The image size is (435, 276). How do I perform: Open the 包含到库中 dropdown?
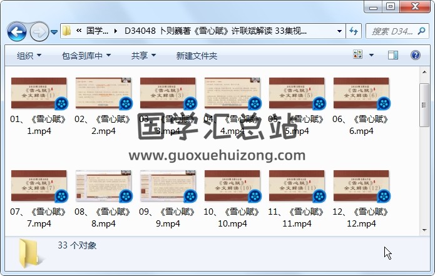coord(86,56)
